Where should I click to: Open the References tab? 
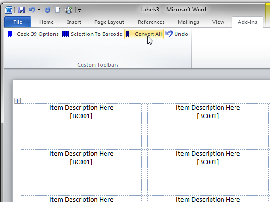[151, 22]
